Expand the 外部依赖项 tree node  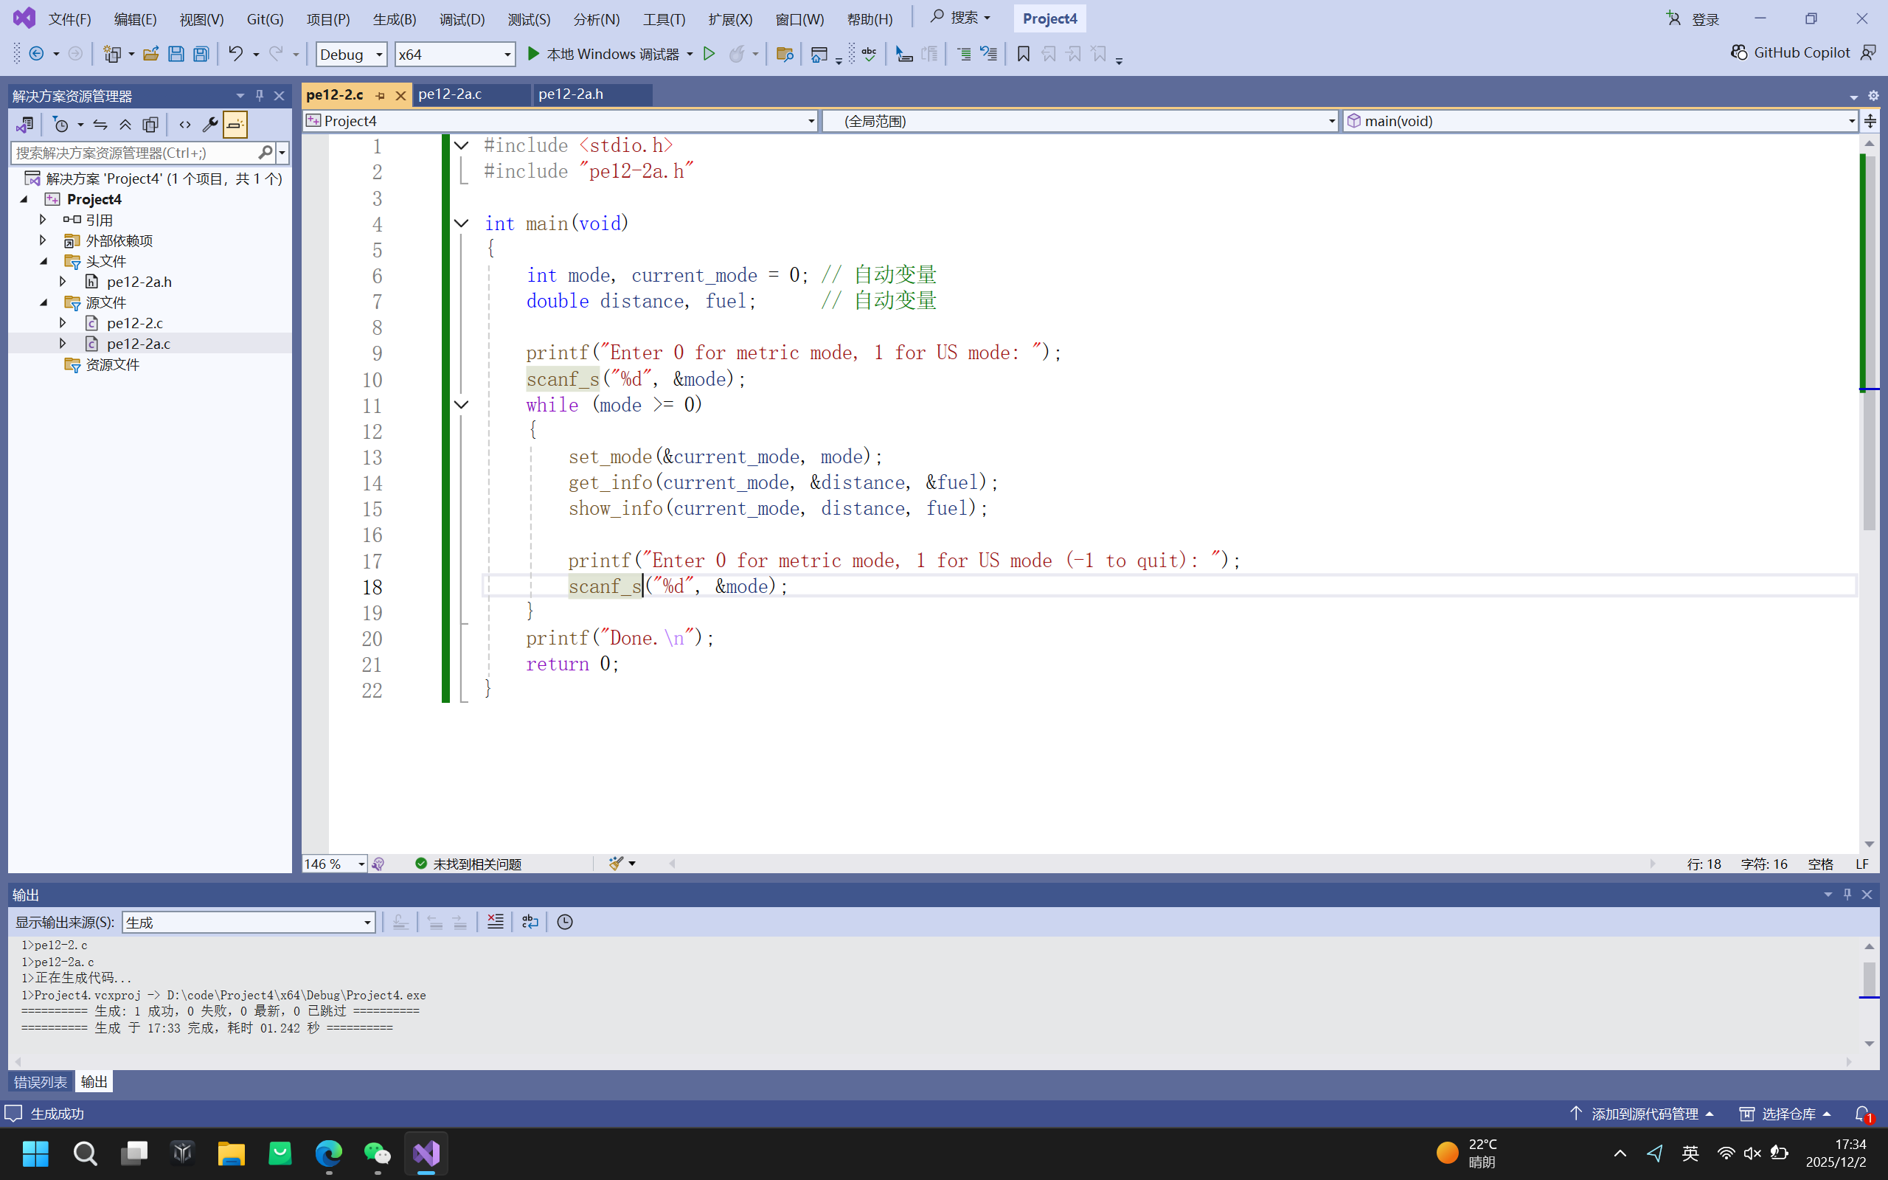pos(43,240)
